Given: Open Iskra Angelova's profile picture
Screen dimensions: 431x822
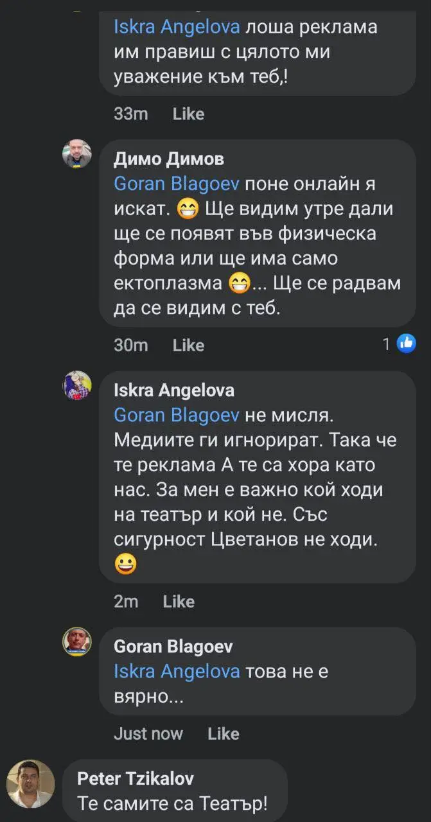Looking at the screenshot, I should (x=77, y=385).
